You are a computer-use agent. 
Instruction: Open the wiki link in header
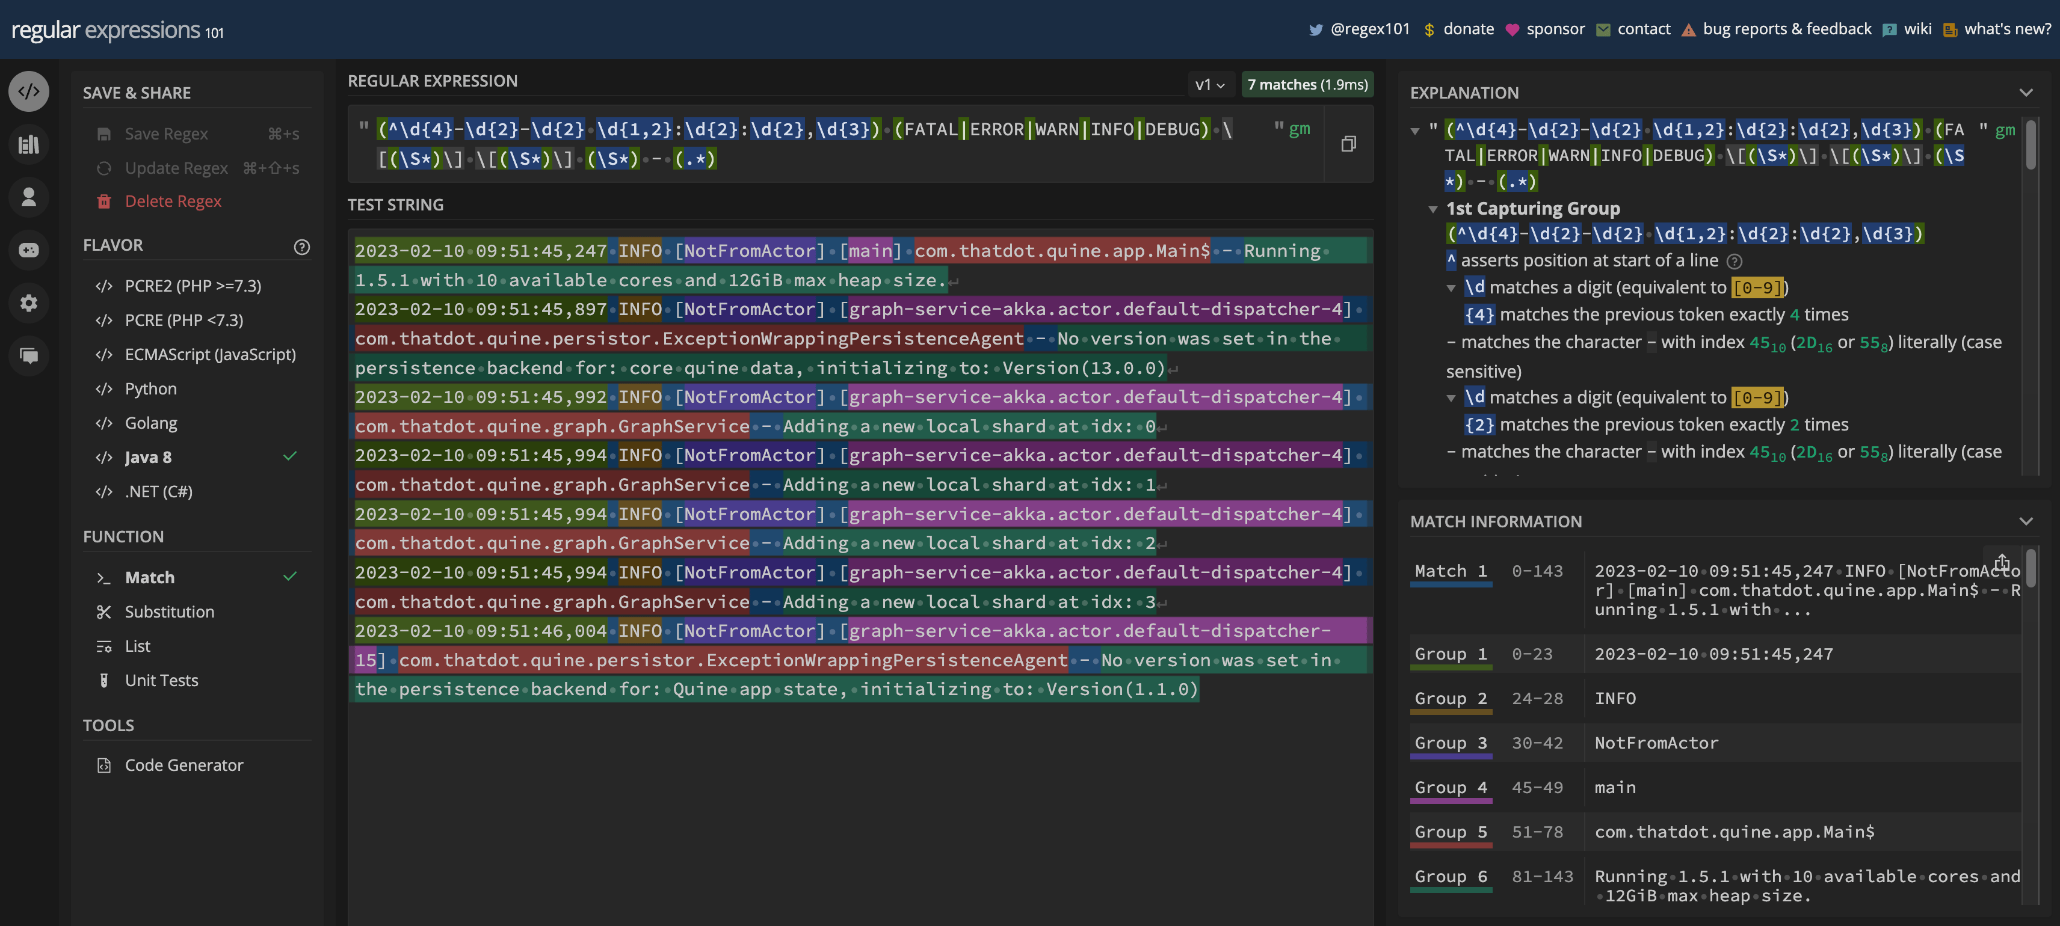[1917, 29]
